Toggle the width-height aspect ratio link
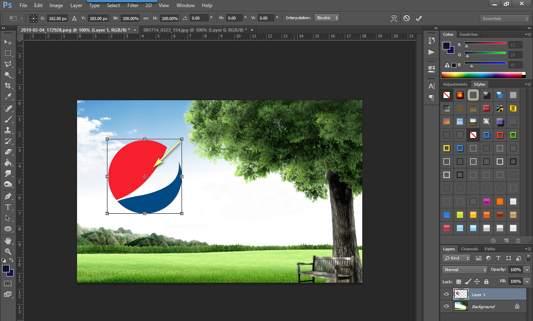 click(x=146, y=18)
